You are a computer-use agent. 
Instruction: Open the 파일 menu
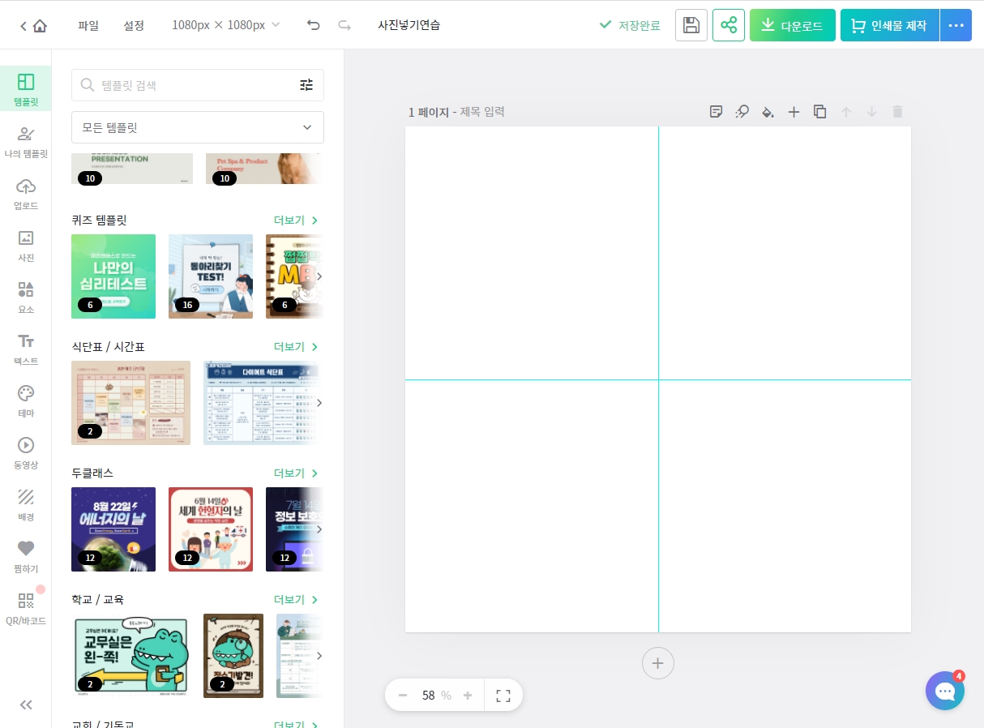coord(88,25)
